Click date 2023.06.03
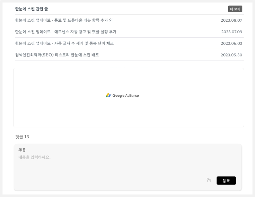255x197 pixels. (231, 43)
